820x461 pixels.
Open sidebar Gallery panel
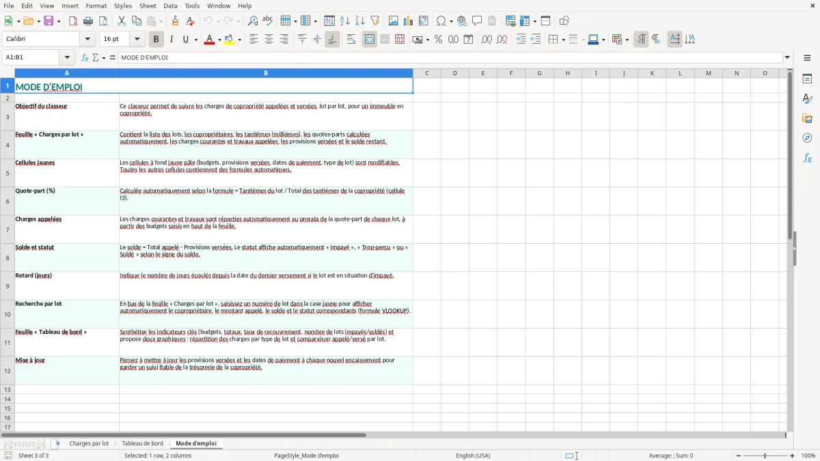(x=807, y=118)
